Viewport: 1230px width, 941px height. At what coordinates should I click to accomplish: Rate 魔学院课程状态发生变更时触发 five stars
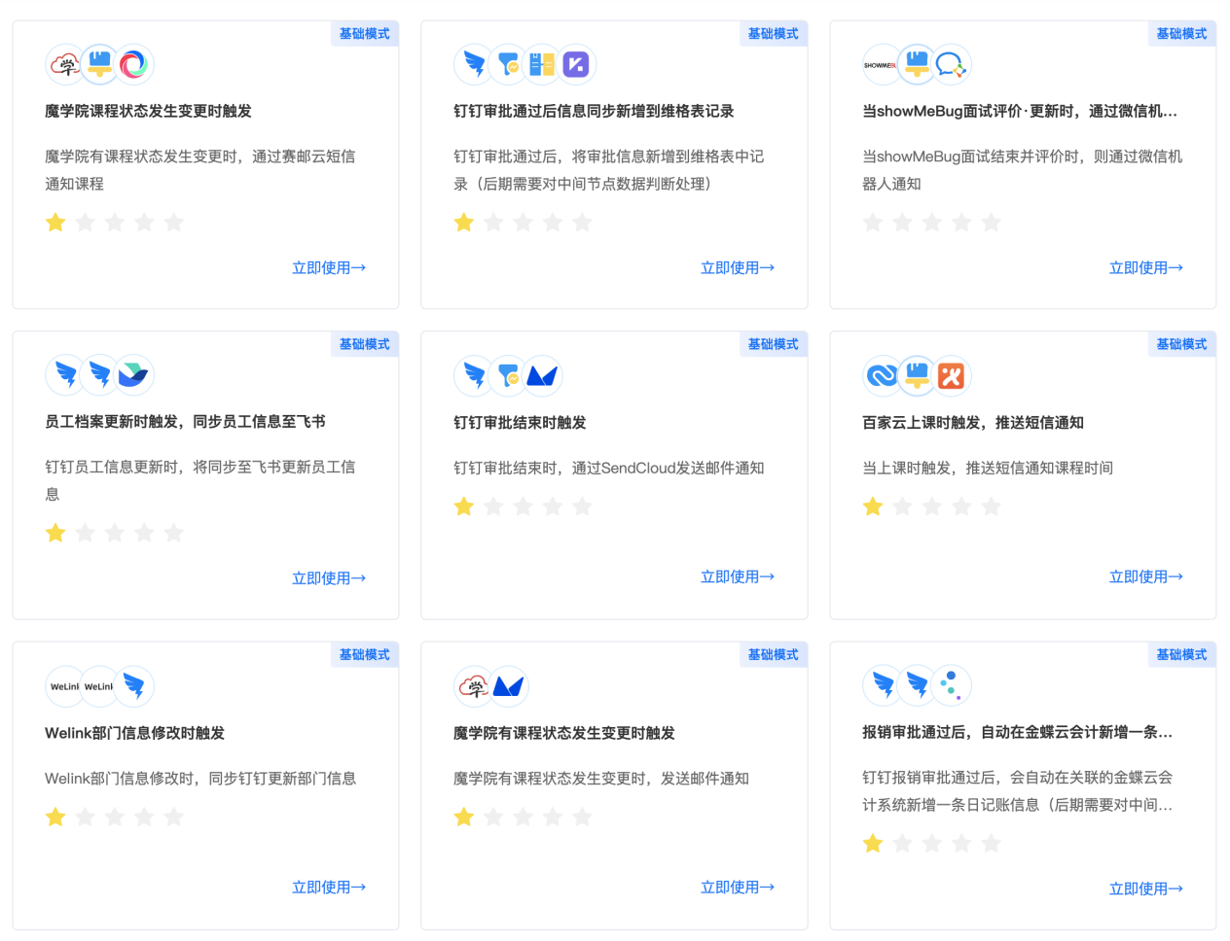pyautogui.click(x=174, y=223)
